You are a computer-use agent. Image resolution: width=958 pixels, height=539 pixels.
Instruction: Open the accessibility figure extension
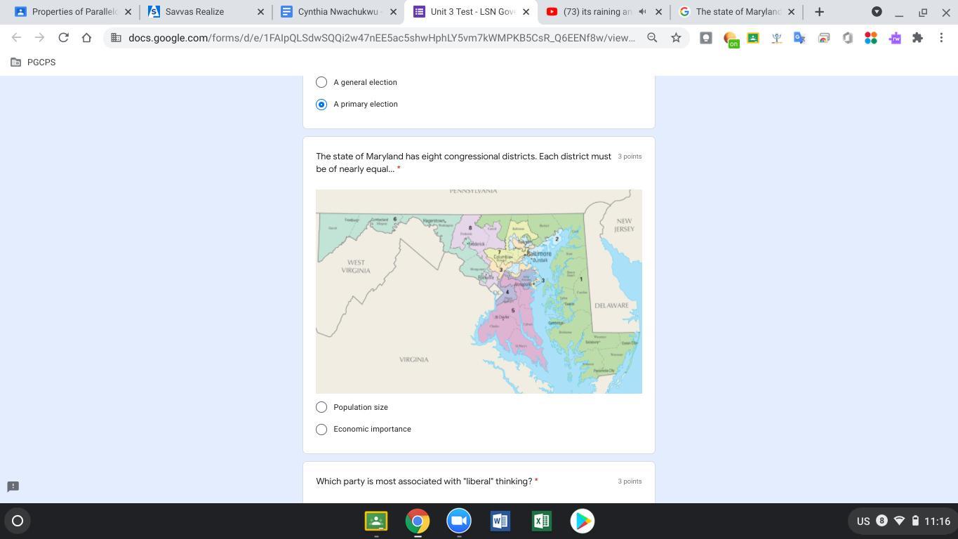(776, 38)
